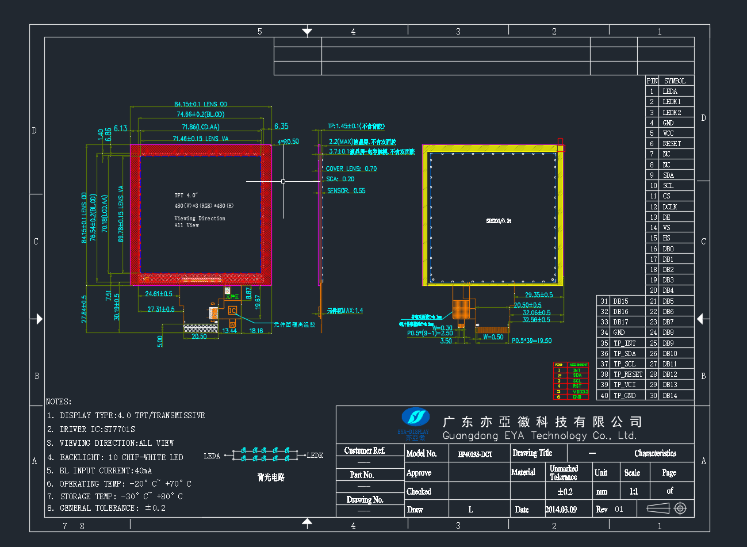Select the orange IC box on the FPC
Image resolution: width=747 pixels, height=547 pixels.
(x=232, y=311)
